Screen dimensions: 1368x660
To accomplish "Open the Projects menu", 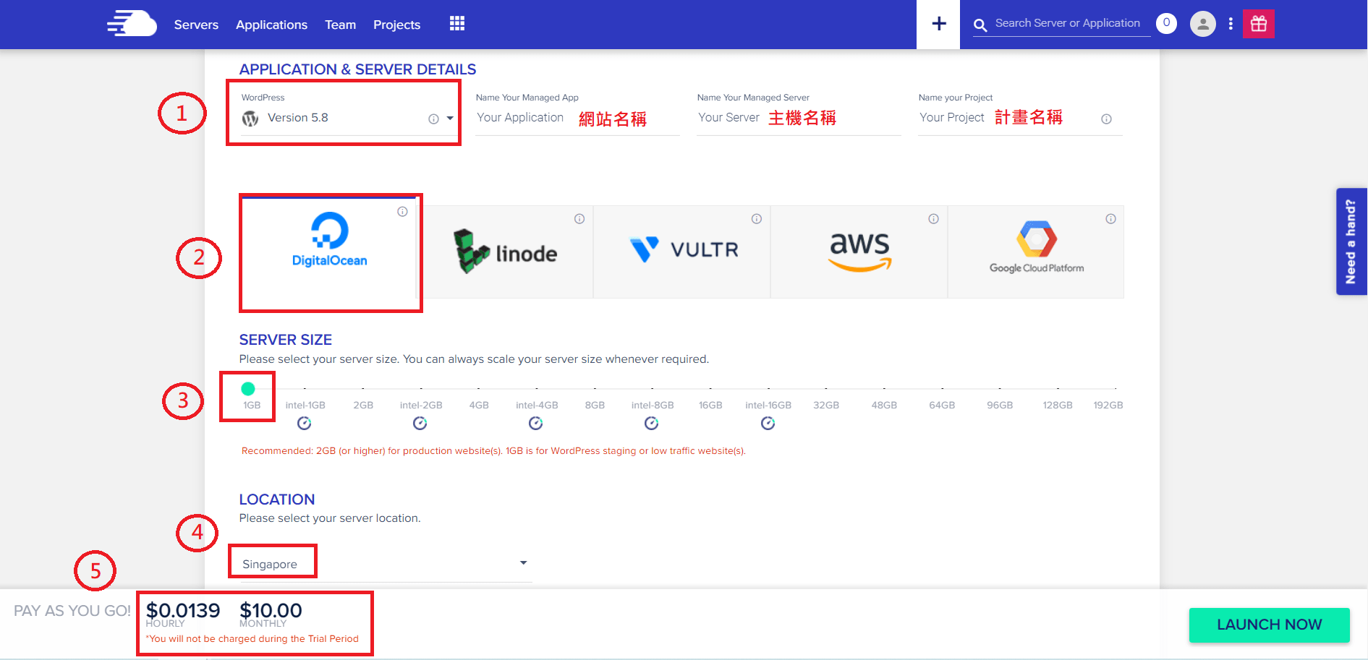I will pos(396,25).
